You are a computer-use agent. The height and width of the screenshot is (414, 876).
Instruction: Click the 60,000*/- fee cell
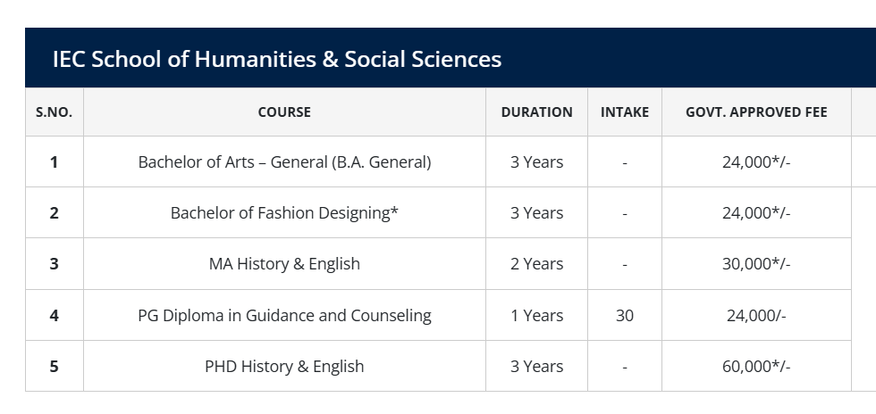[756, 367]
